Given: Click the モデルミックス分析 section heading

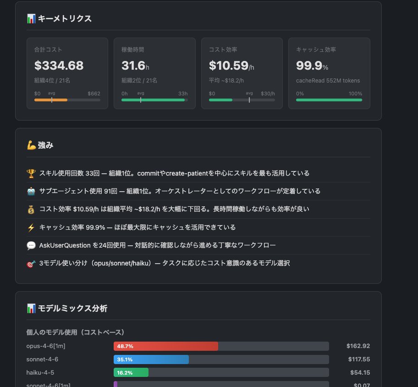Looking at the screenshot, I should [72, 308].
